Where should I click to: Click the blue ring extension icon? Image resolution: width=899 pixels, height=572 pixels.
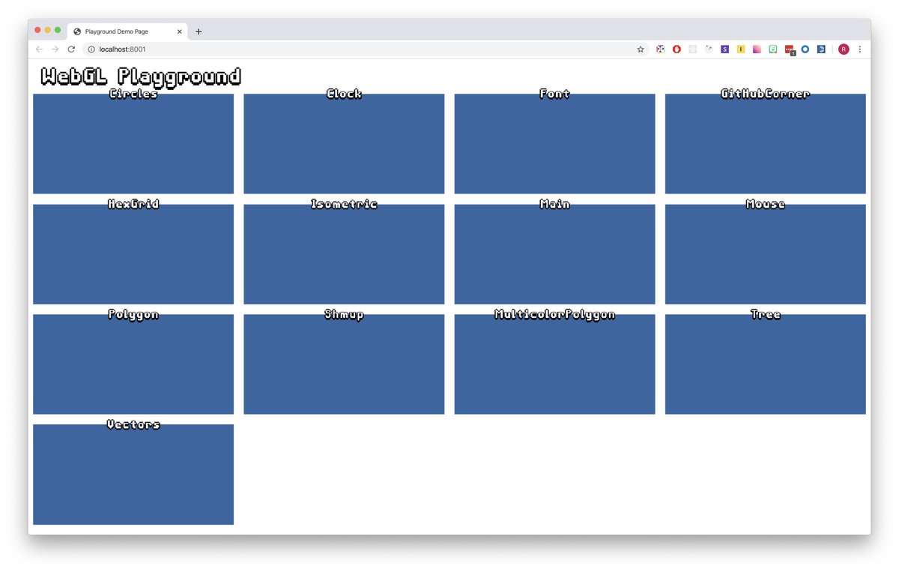[805, 49]
